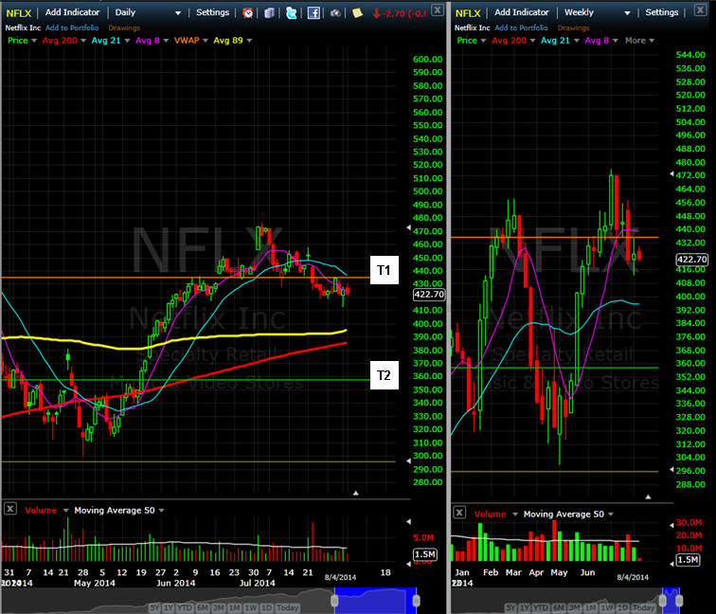
Task: Click the red down-arrow price change indicator
Action: 377,13
